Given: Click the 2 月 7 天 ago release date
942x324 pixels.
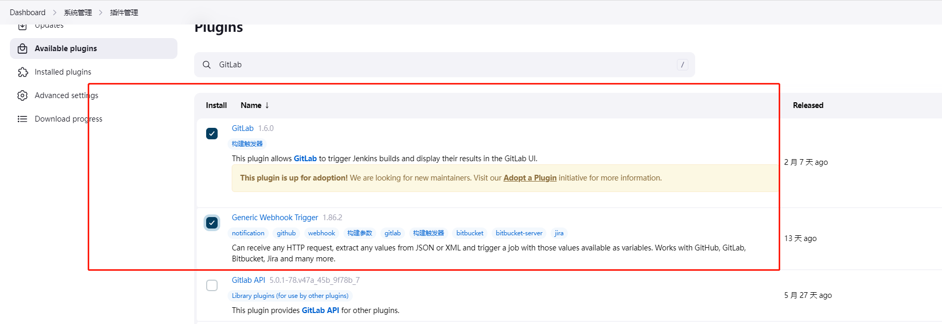Looking at the screenshot, I should [x=806, y=162].
